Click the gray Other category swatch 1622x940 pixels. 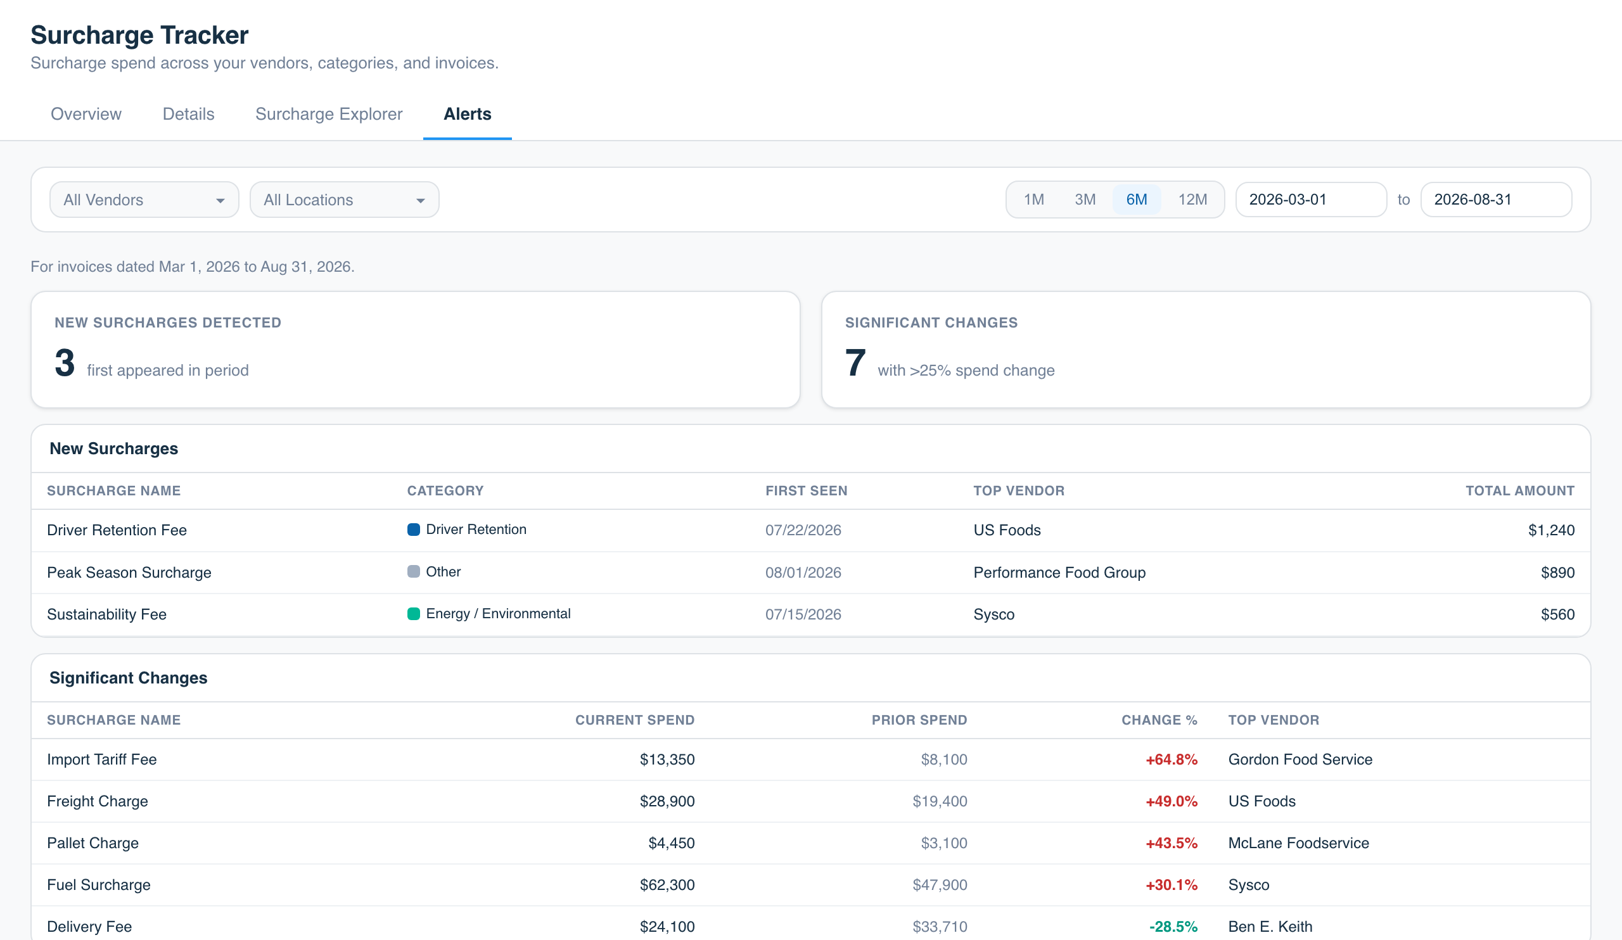point(414,571)
